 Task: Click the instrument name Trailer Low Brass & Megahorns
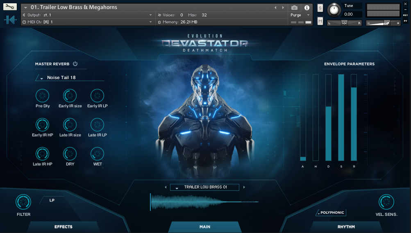pos(74,7)
